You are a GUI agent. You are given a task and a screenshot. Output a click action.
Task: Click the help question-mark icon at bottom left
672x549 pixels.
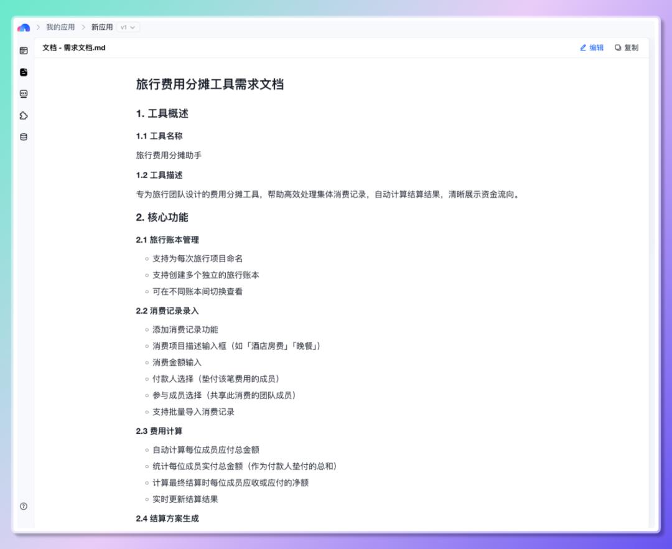23,506
